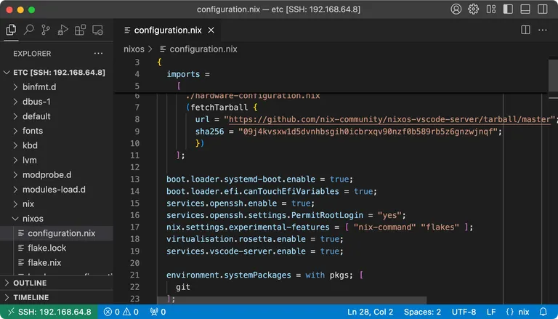Expand the binfmt.d folder

pos(57,87)
